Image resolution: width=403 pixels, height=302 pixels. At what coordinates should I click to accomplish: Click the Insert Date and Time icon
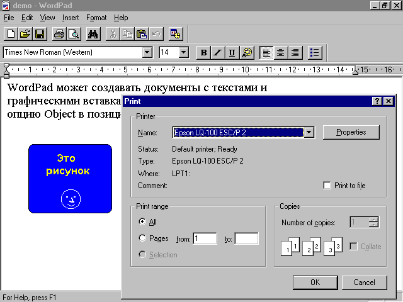[175, 34]
